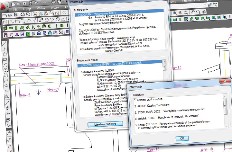Select the Diameter dimension tool
Screen dimensions: 232x152
58,19
